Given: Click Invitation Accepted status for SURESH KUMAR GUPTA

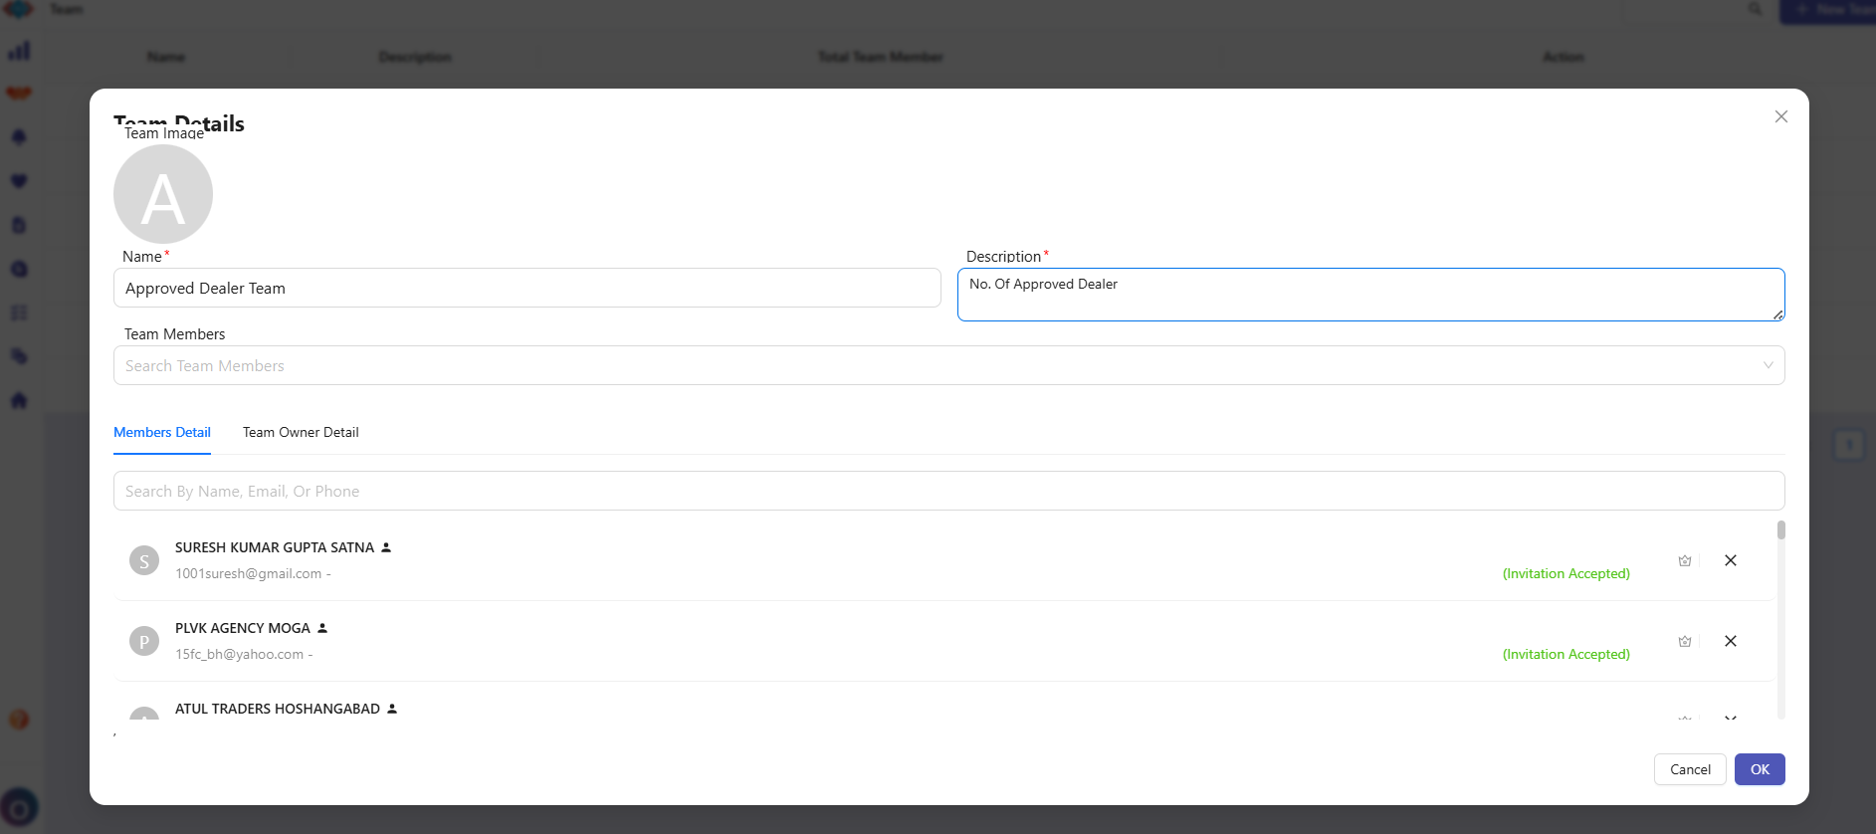Looking at the screenshot, I should (x=1566, y=573).
